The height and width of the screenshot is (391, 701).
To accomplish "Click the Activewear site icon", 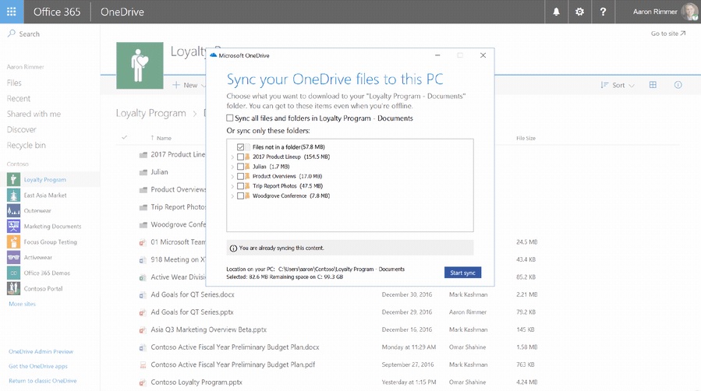I will (x=13, y=258).
